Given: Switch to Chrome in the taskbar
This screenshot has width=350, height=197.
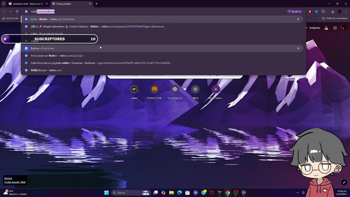Looking at the screenshot, I should pos(227,193).
